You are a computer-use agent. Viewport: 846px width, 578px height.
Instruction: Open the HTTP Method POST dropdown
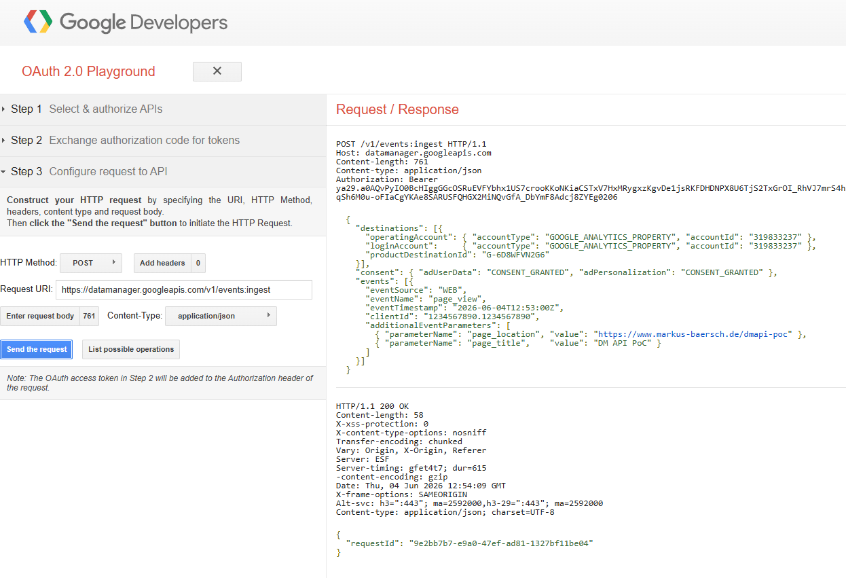(x=90, y=263)
